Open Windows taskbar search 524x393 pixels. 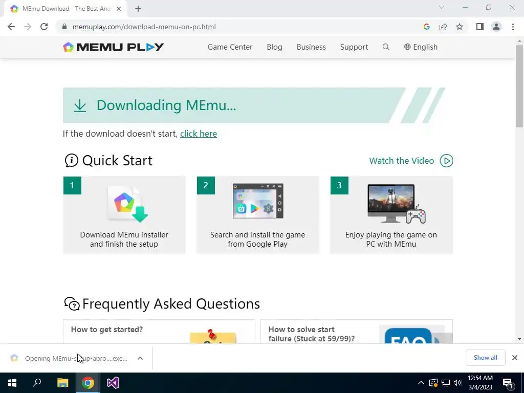coord(37,383)
